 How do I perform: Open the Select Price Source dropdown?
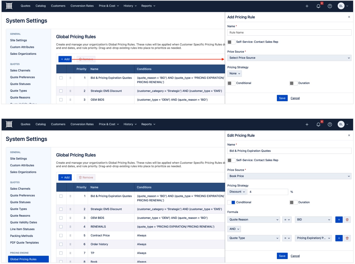[x=289, y=58]
